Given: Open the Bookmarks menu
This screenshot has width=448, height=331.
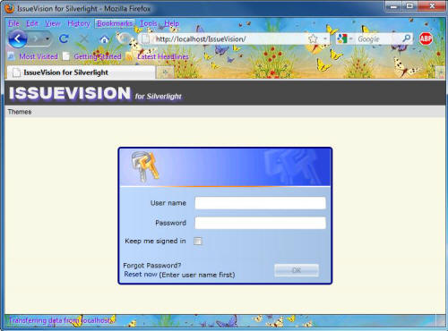Looking at the screenshot, I should [x=115, y=23].
